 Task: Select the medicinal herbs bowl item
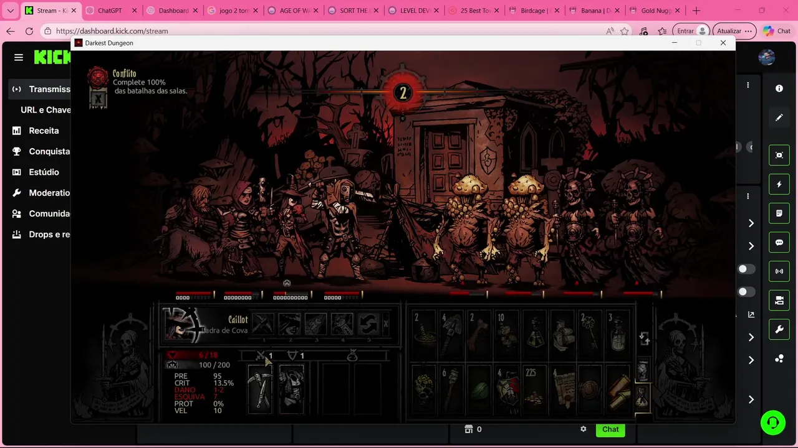425,335
